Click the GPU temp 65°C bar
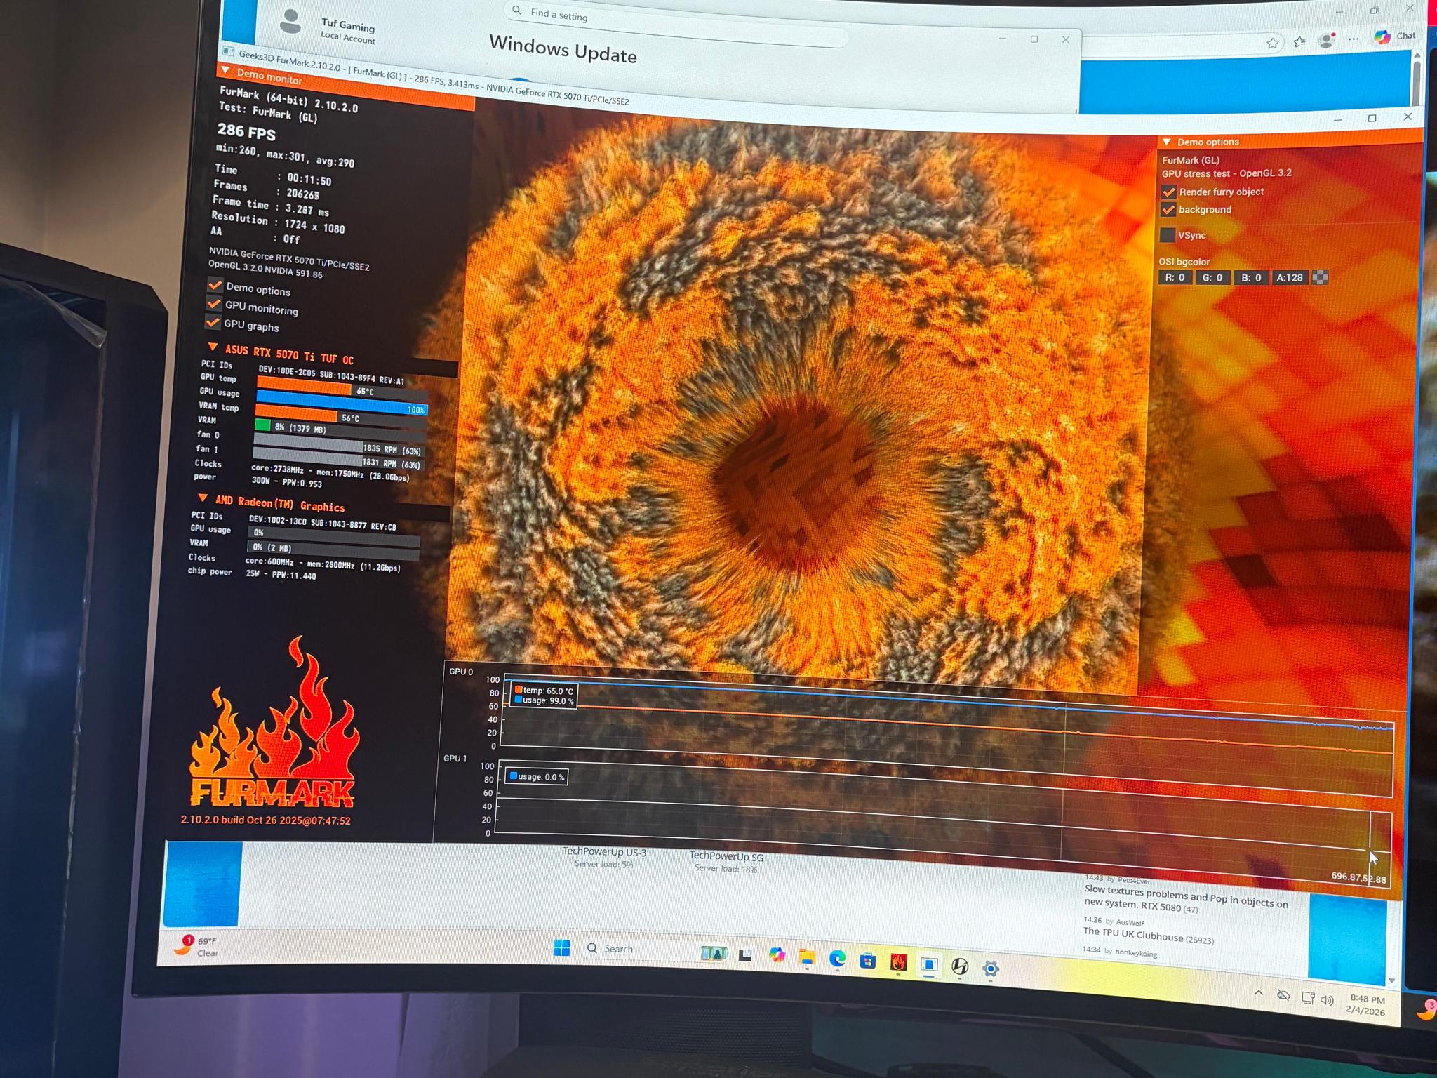Image resolution: width=1437 pixels, height=1078 pixels. (x=343, y=390)
